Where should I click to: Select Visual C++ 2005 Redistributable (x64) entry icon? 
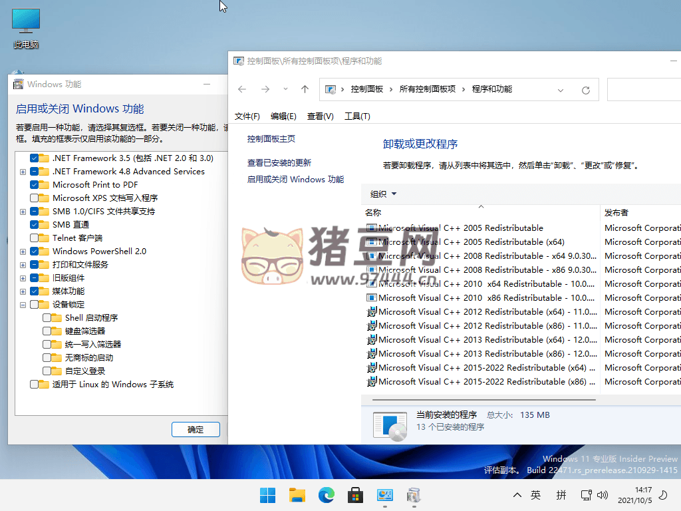(371, 242)
